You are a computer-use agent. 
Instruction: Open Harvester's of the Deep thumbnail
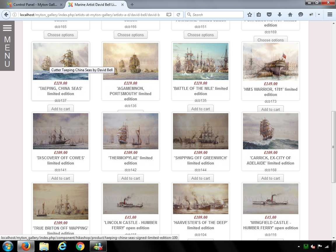[201, 199]
